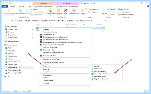Sort by Date modified column header
The width and height of the screenshot is (151, 94).
coord(71,25)
